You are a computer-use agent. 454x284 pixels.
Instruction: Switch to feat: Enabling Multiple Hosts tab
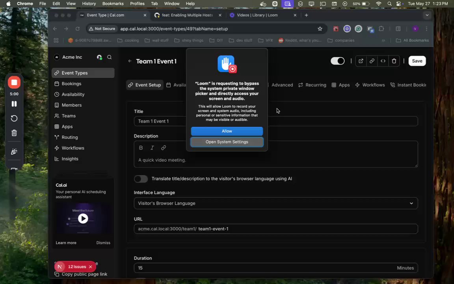click(187, 15)
